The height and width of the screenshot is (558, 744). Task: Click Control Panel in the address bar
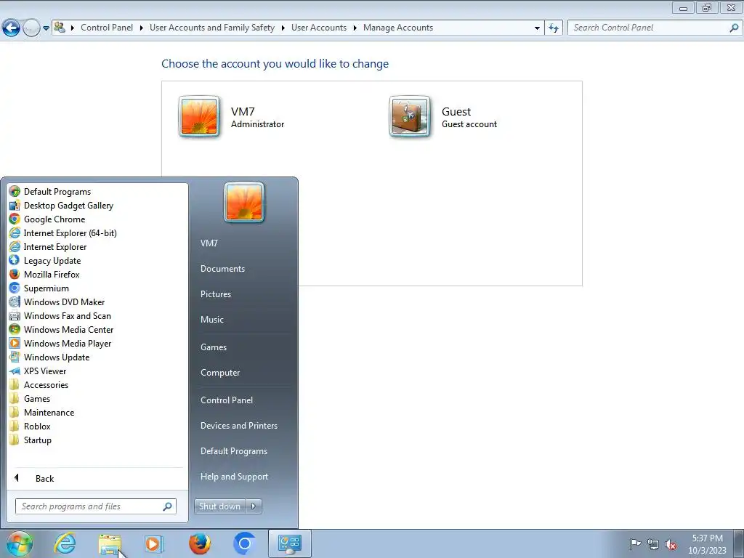pos(107,28)
